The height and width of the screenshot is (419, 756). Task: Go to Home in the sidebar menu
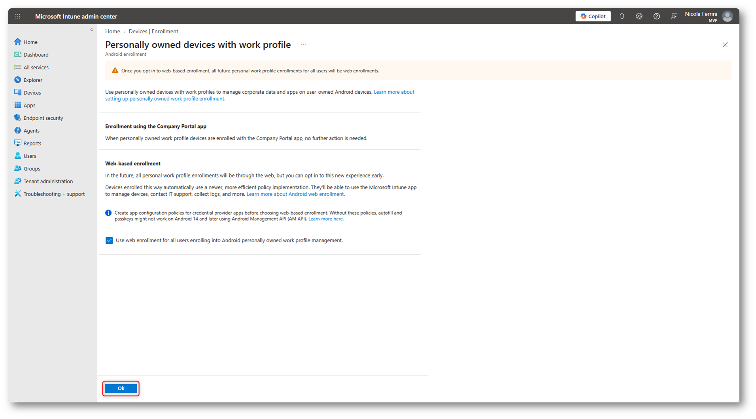pos(30,42)
